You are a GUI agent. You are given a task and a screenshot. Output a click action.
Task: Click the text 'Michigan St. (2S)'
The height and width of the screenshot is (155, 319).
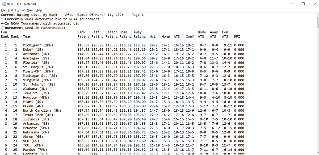coord(40,76)
